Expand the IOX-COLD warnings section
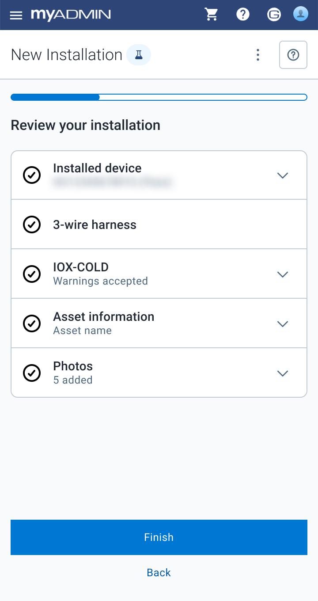 (283, 274)
